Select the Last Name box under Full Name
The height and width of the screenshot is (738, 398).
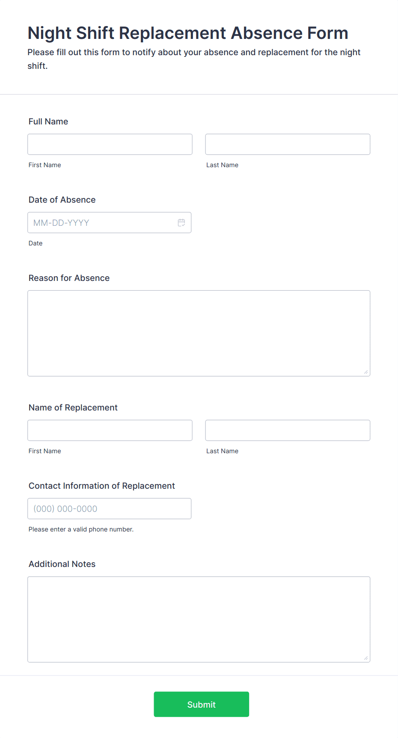[x=288, y=145]
